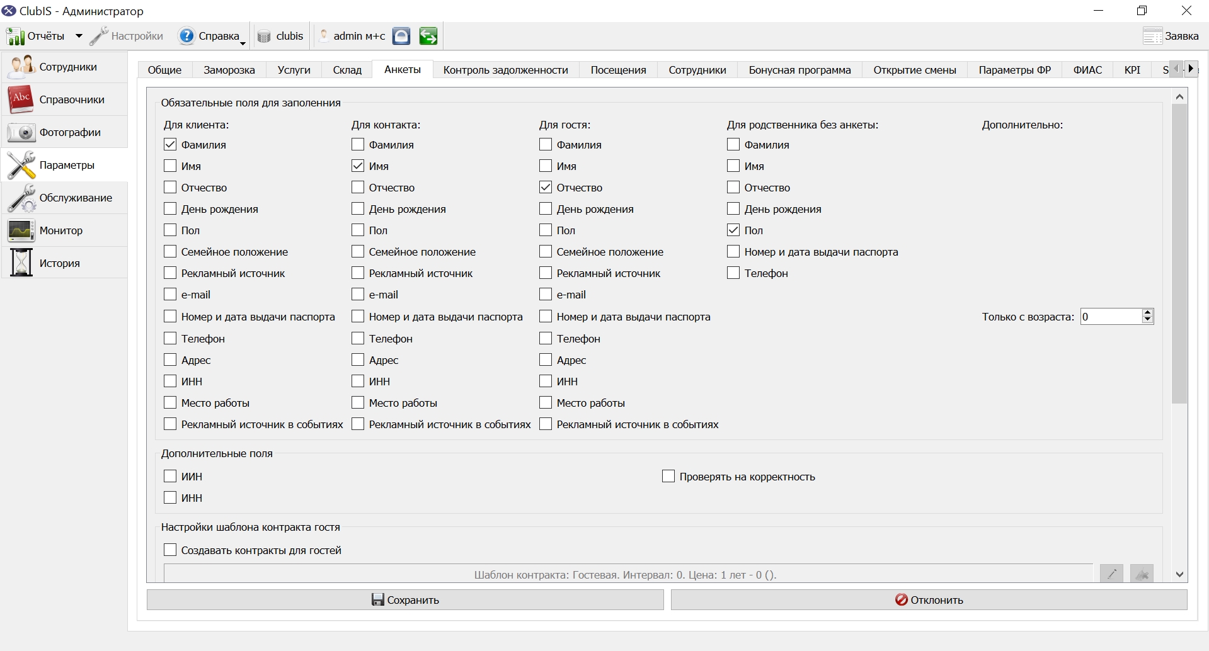Increase the Только с возраста value
Image resolution: width=1209 pixels, height=651 pixels.
coord(1148,312)
